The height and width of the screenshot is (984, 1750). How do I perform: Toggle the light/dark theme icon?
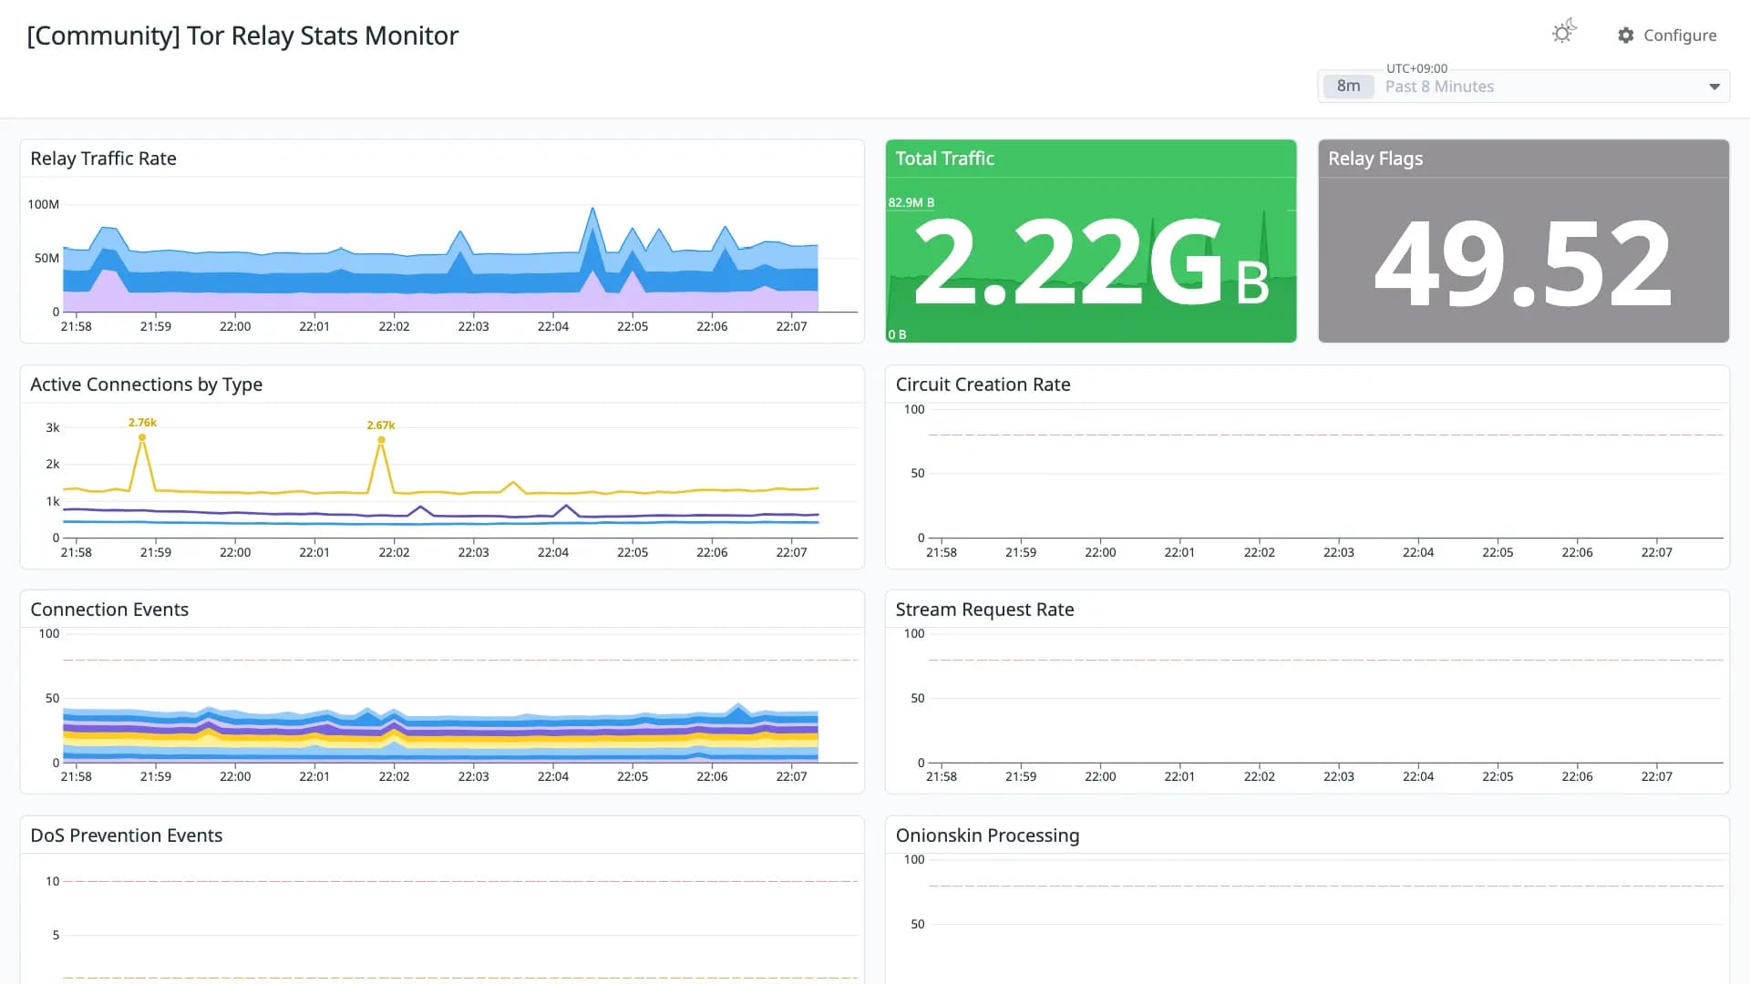pyautogui.click(x=1563, y=32)
